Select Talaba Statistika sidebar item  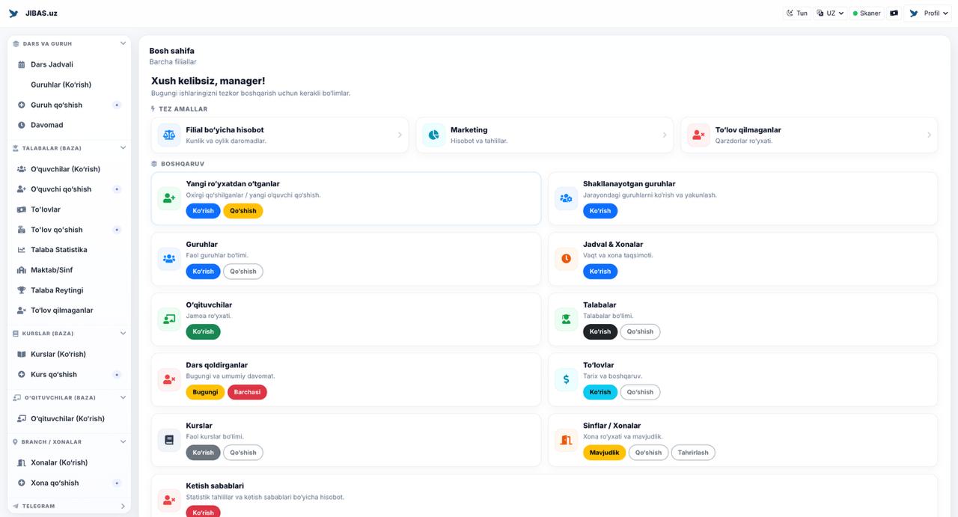(58, 250)
